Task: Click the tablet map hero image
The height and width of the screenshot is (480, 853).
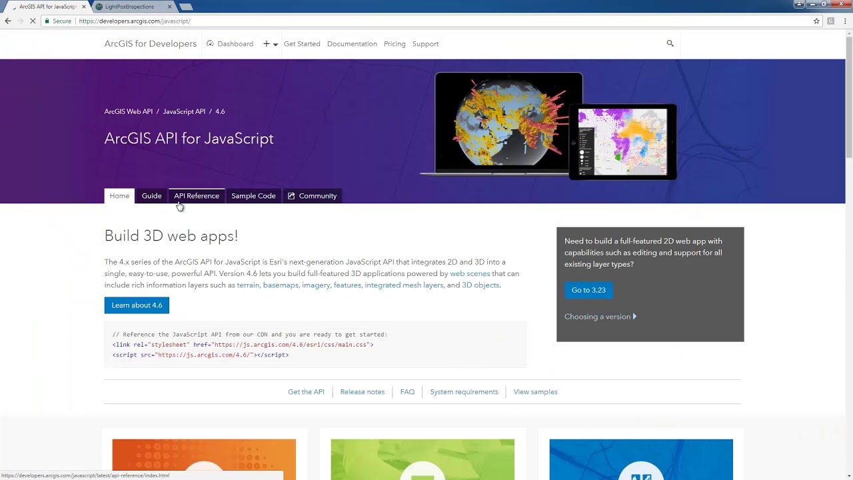Action: (622, 142)
